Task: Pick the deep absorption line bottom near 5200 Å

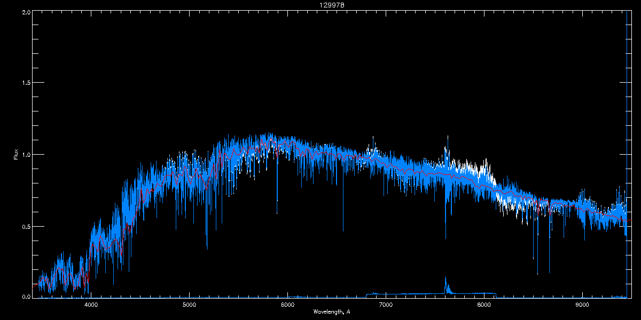Action: pos(207,248)
